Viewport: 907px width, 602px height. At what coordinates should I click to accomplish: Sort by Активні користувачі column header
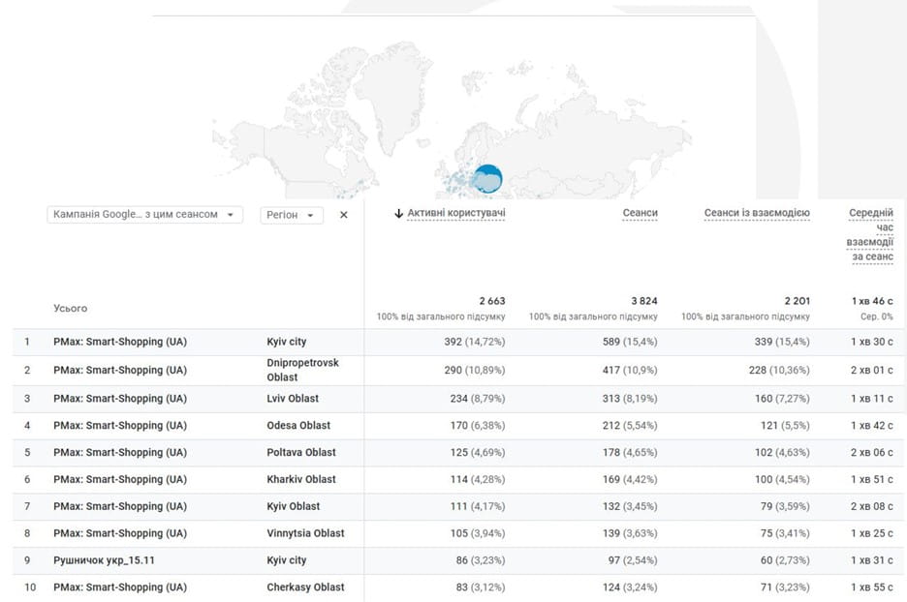tap(455, 213)
